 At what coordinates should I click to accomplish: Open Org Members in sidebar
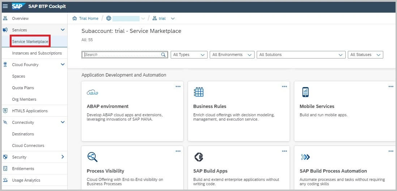pos(24,99)
